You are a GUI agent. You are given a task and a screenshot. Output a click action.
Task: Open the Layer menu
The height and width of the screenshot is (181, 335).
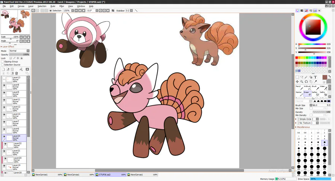[31, 6]
